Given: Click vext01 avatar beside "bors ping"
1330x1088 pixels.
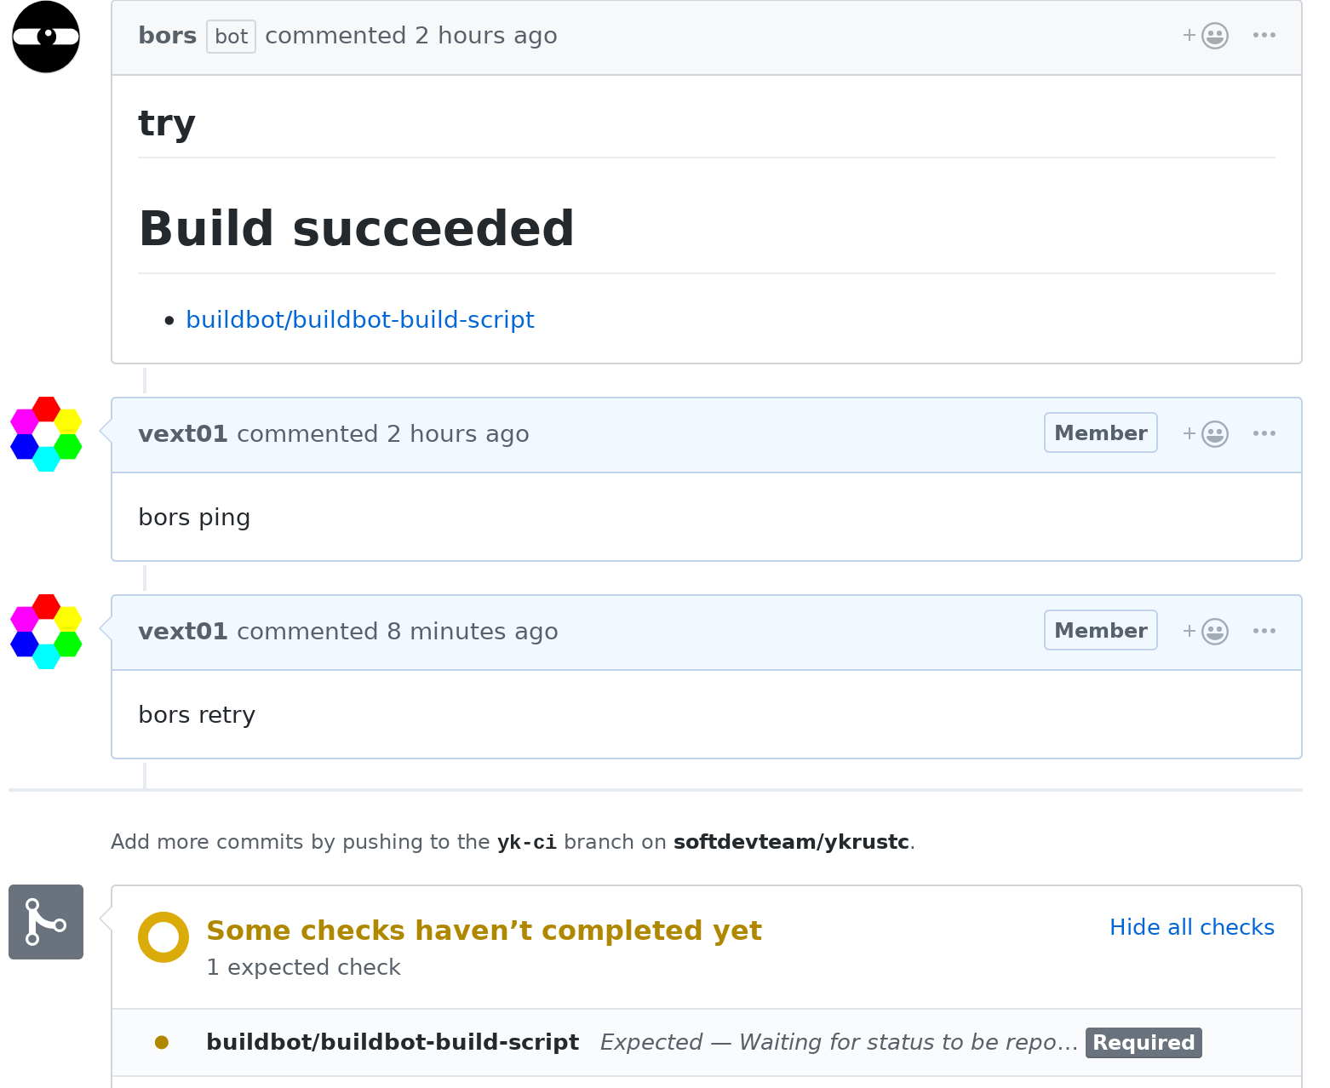Looking at the screenshot, I should click(46, 434).
